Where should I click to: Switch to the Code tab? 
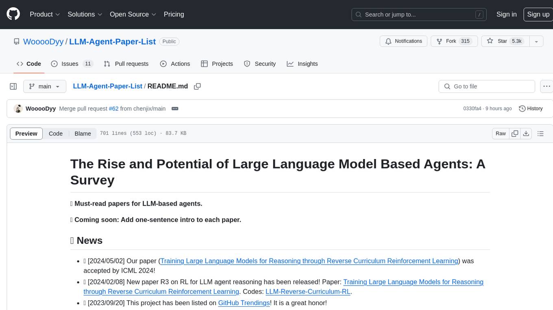click(x=28, y=64)
